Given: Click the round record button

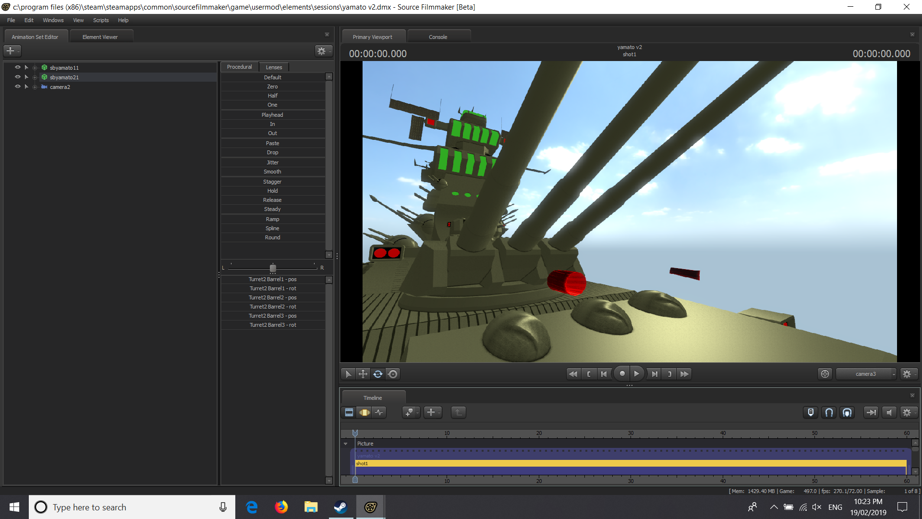Looking at the screenshot, I should pyautogui.click(x=622, y=373).
